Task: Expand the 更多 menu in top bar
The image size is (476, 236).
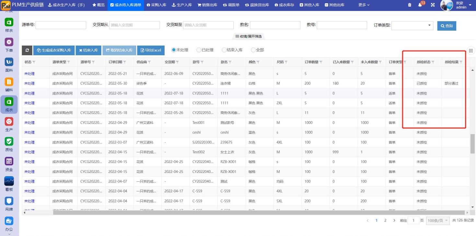Action: (x=364, y=5)
